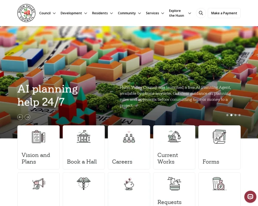Screen dimensions: 258x206
Task: Expand the Council dropdown menu
Action: 47,13
